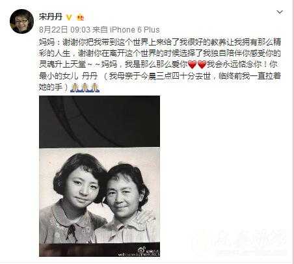294x264 pixels.
Task: Click the membership crown icon beside the V badge
Action: [81, 17]
